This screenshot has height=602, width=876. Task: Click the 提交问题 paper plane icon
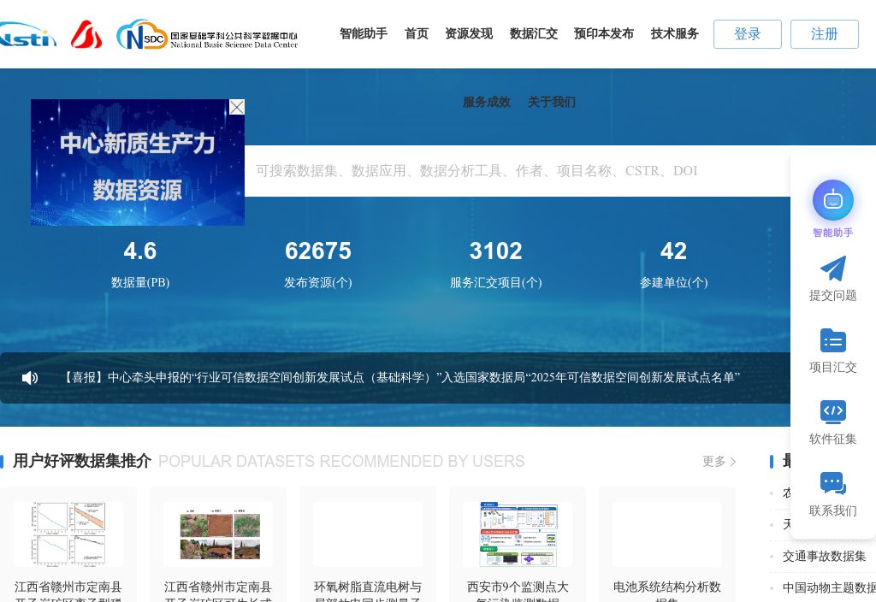pos(833,269)
